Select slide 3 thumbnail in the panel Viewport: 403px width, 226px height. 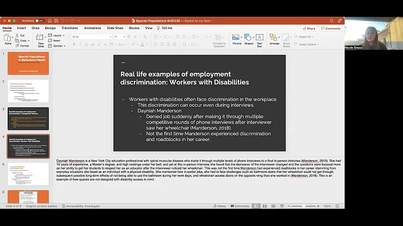pos(28,119)
